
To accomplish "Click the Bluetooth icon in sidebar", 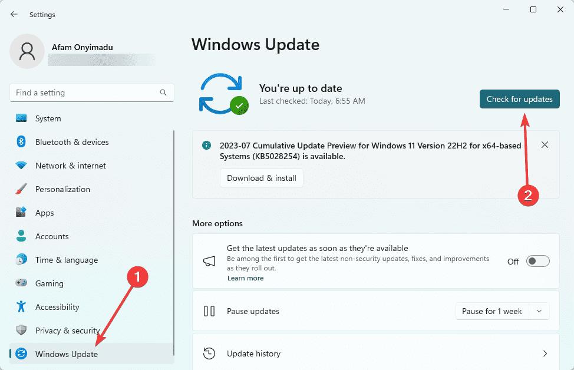I will point(21,141).
